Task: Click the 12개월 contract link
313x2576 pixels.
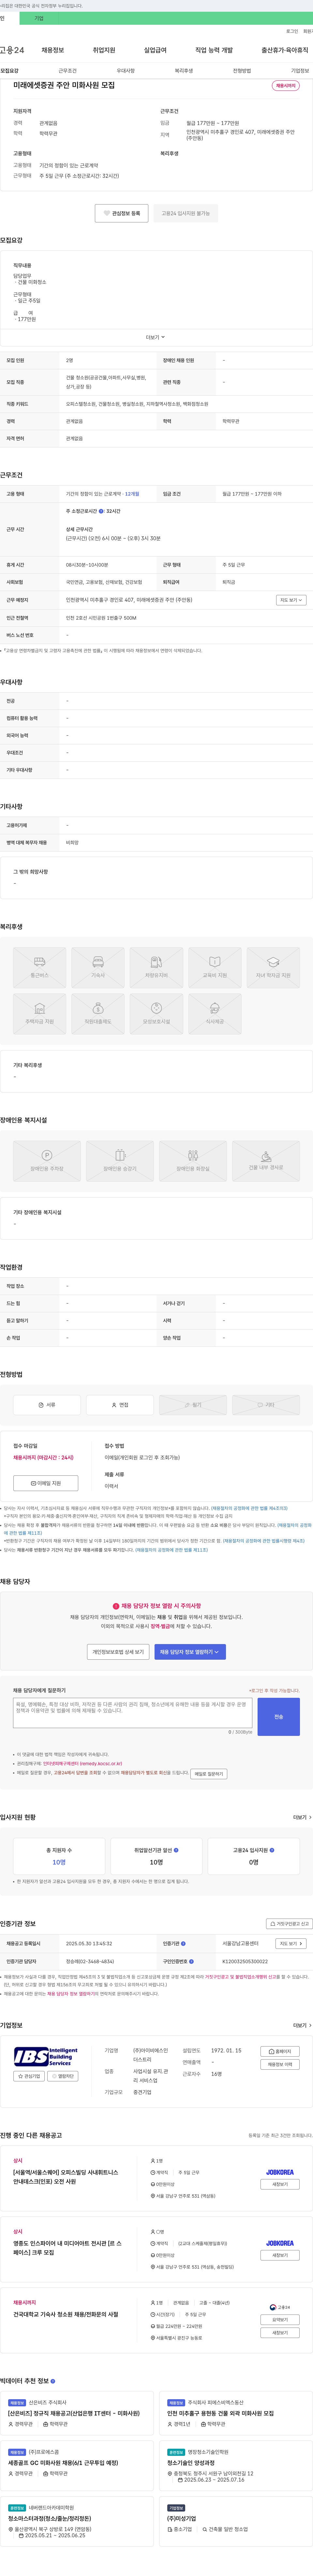Action: pos(132,494)
